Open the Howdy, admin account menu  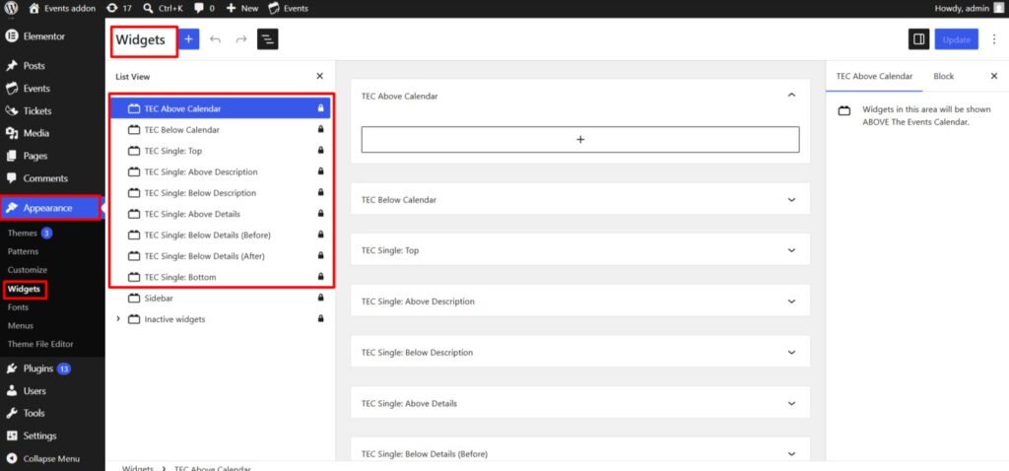click(x=968, y=8)
